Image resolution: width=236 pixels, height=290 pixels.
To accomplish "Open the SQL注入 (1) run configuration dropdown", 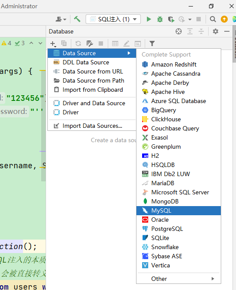I will tap(113, 19).
